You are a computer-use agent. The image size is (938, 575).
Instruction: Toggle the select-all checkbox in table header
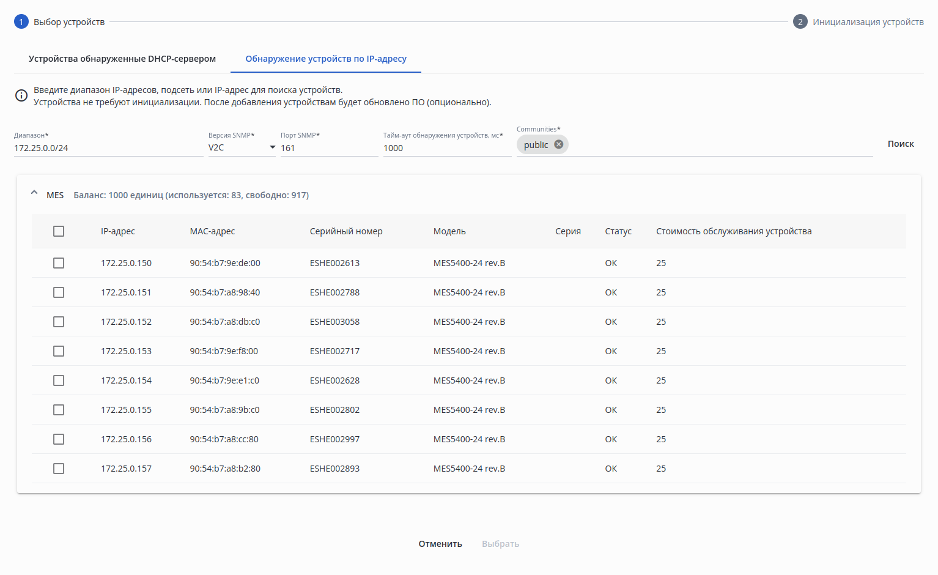click(x=59, y=231)
